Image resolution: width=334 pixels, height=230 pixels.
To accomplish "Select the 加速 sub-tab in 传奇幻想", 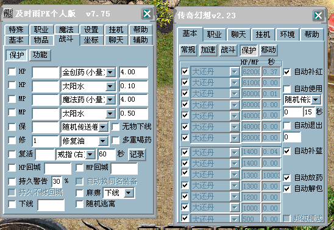I will point(208,50).
